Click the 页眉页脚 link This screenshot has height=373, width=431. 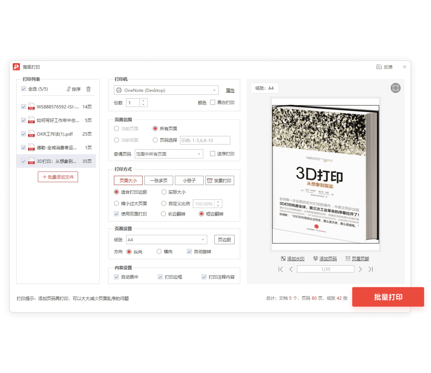point(357,259)
